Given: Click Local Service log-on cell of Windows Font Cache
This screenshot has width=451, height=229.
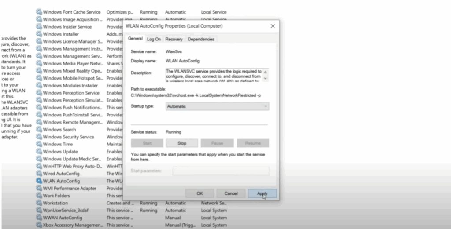Looking at the screenshot, I should pos(214,12).
